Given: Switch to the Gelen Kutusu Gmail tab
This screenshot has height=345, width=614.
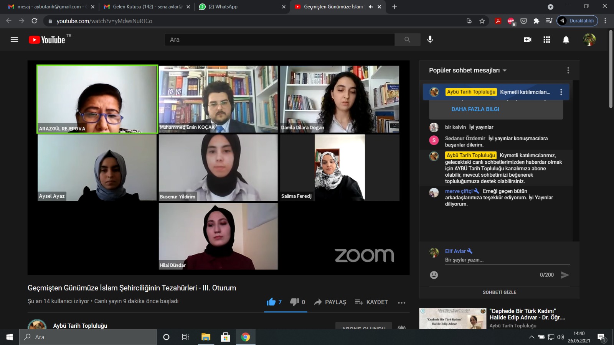Looking at the screenshot, I should [x=146, y=7].
